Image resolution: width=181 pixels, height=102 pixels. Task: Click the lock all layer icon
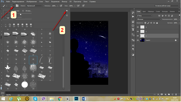point(157,23)
